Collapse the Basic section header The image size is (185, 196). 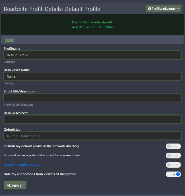pos(9,40)
